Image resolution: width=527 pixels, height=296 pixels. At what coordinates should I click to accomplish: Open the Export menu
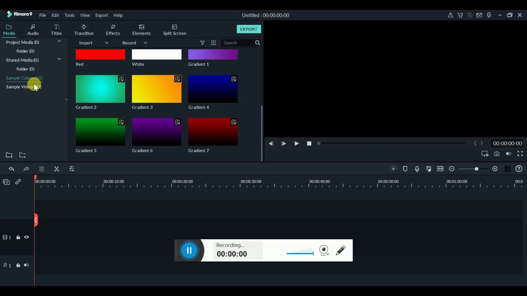102,15
